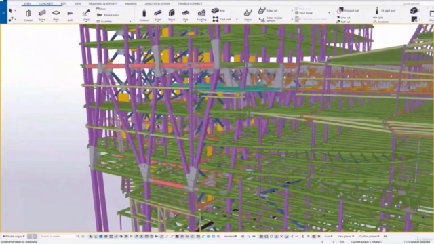Select the concrete Beam tool
Image resolution: width=434 pixels, height=244 pixels.
[158, 15]
